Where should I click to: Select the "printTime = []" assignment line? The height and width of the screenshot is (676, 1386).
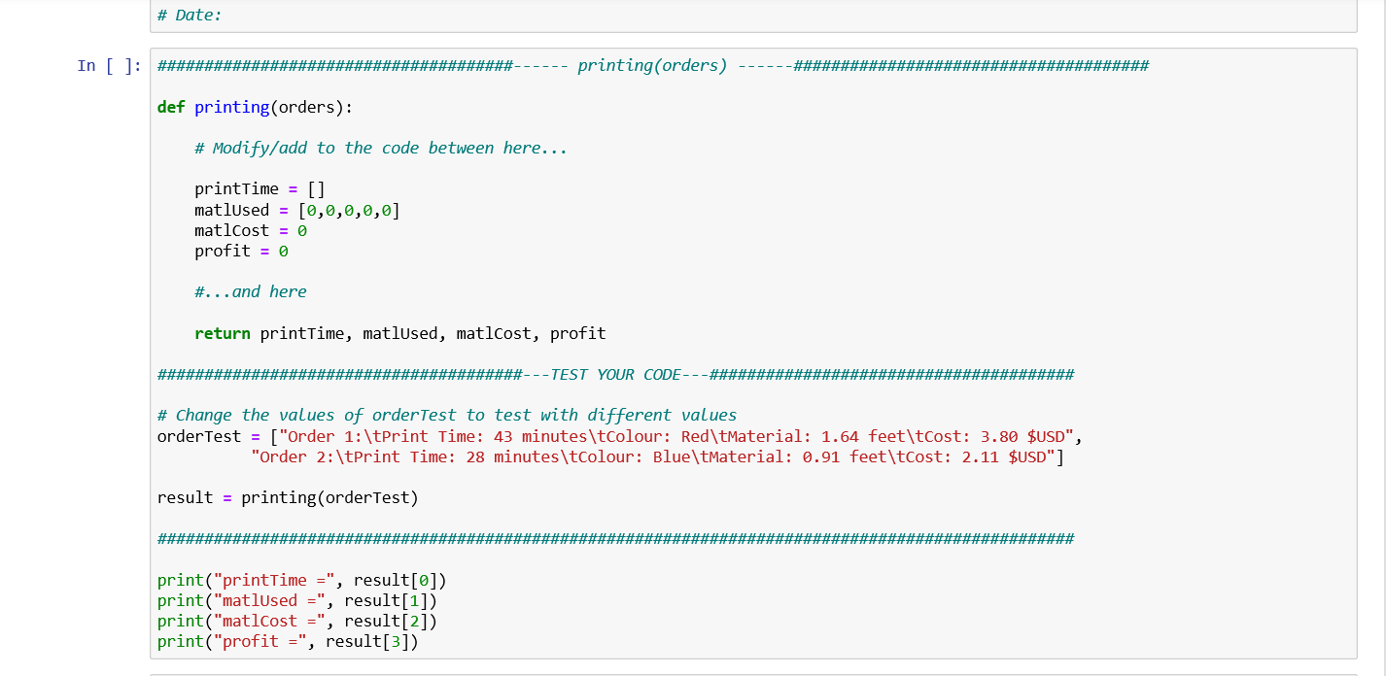coord(260,189)
